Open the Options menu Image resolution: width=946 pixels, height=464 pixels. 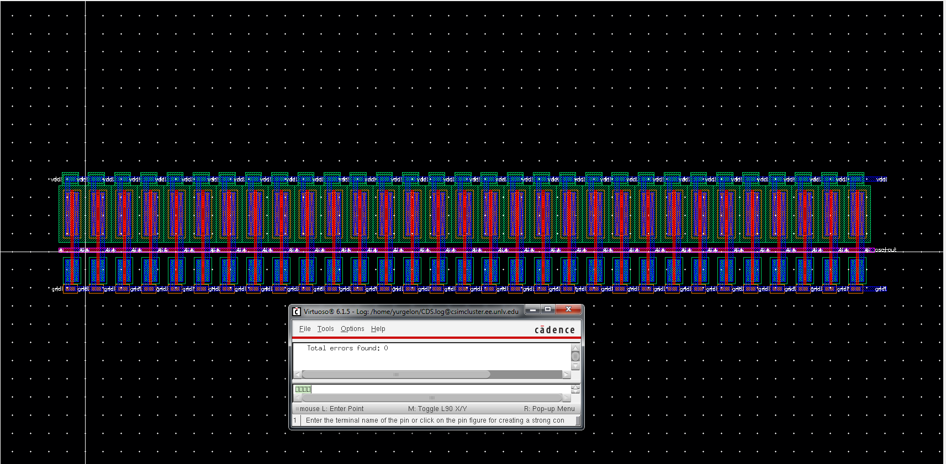(352, 329)
